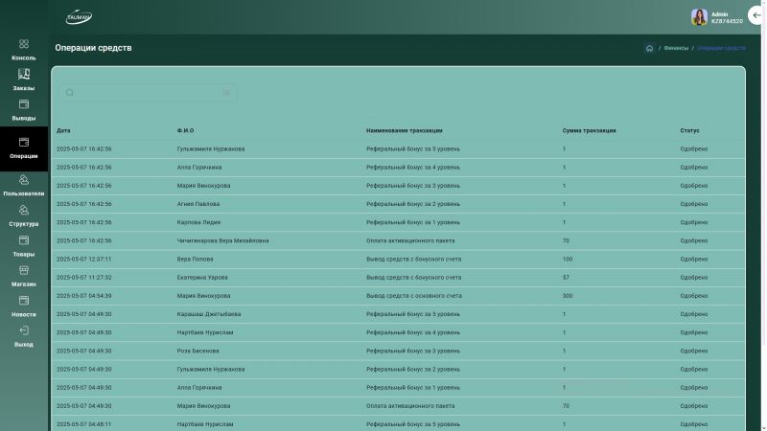Open the Новости news sidebar icon
Image resolution: width=767 pixels, height=431 pixels.
pos(24,301)
